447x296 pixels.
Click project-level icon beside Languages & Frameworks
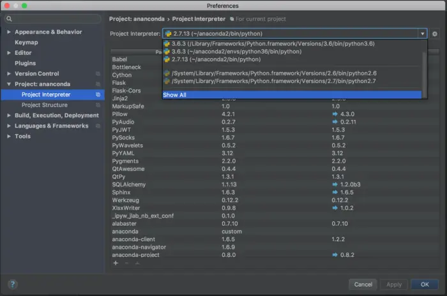[x=98, y=126]
